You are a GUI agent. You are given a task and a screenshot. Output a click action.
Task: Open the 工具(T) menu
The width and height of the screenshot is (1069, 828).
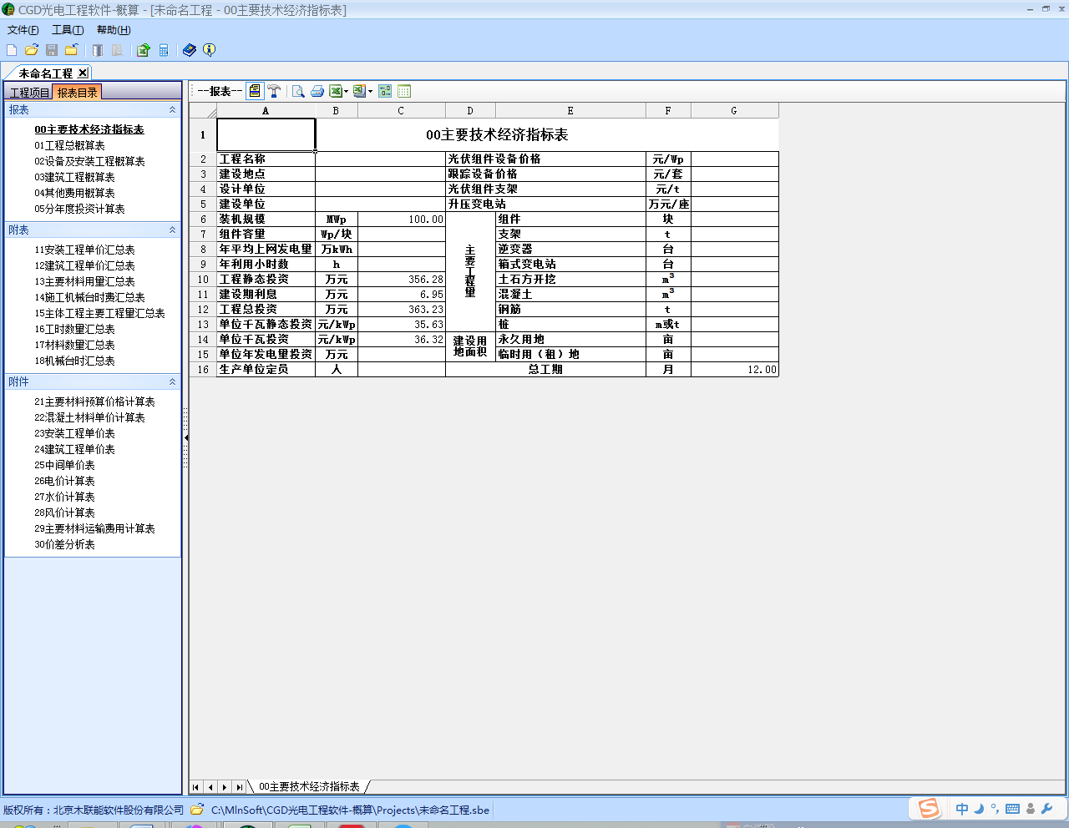(68, 30)
